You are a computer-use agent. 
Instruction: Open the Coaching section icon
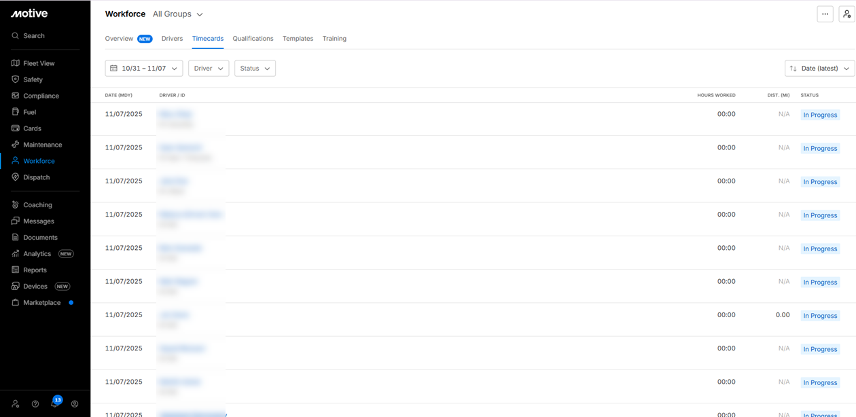(x=15, y=205)
